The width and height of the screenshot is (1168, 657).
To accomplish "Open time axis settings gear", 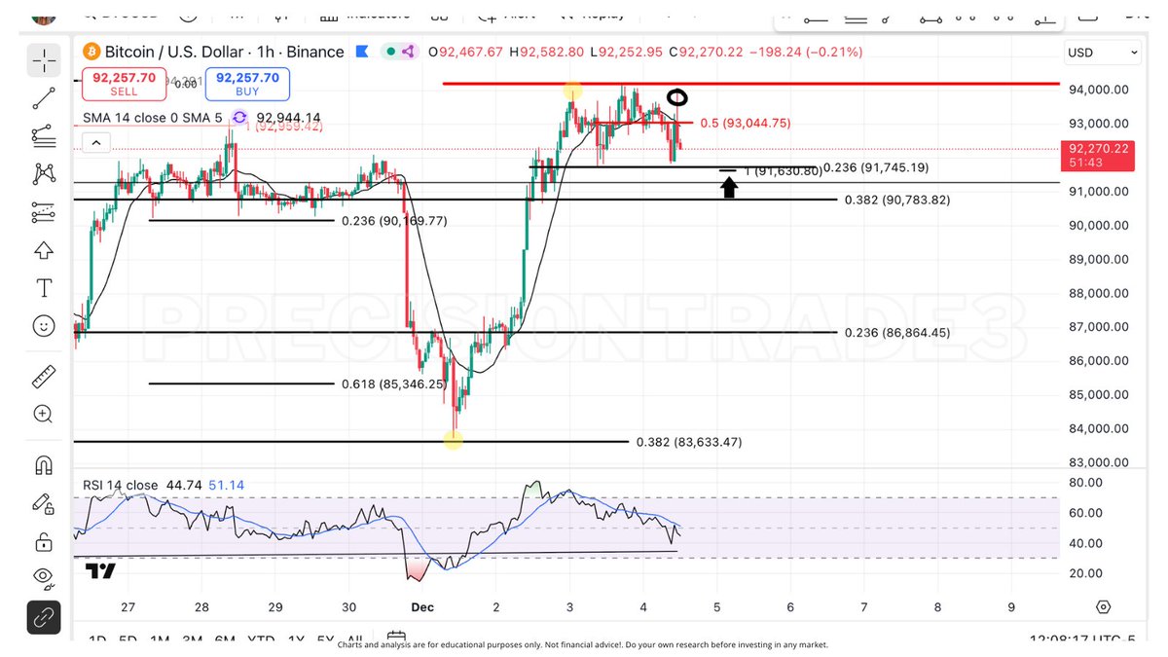I will (x=1103, y=606).
